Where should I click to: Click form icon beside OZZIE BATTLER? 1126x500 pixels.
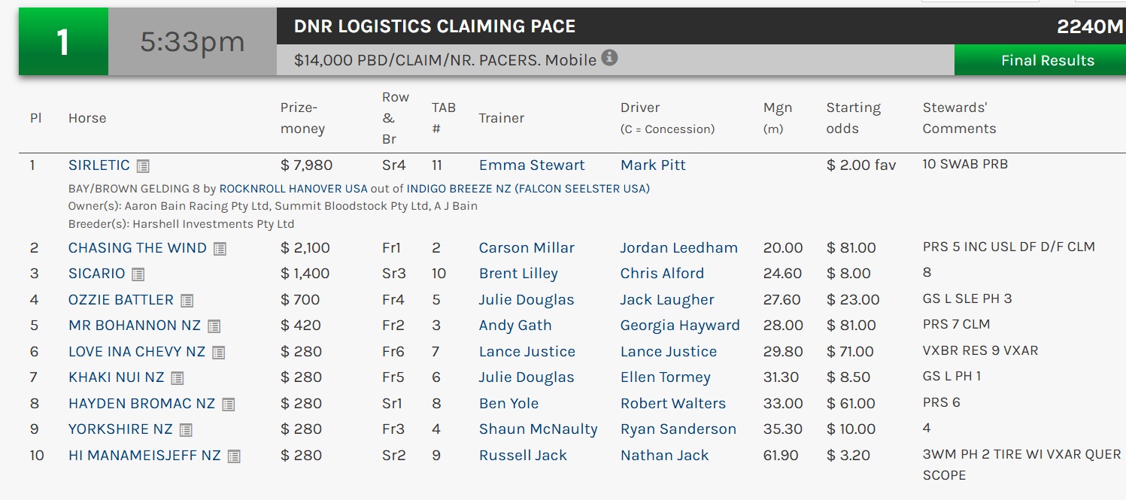click(187, 301)
